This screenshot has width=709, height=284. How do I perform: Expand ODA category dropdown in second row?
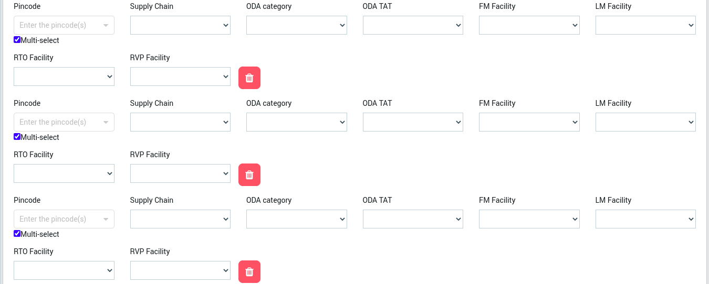click(296, 122)
